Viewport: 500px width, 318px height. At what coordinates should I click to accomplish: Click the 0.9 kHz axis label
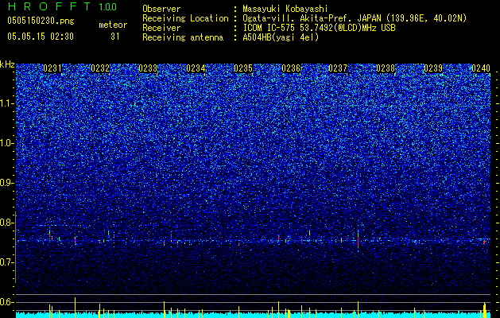click(7, 183)
